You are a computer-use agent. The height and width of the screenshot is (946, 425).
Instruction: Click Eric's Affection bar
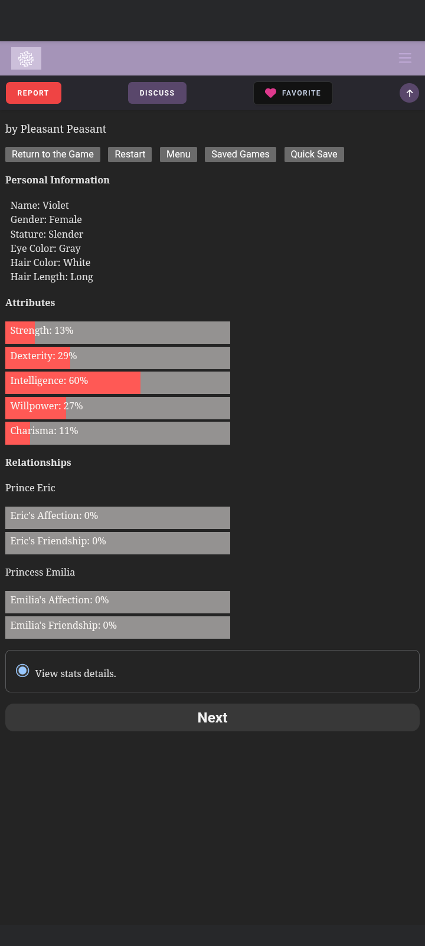coord(117,518)
